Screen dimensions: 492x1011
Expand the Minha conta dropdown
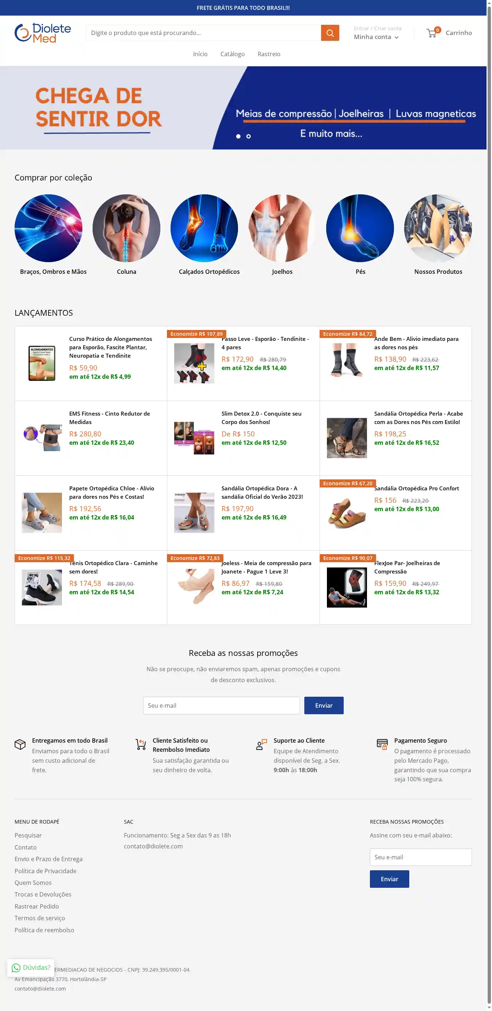tap(376, 37)
